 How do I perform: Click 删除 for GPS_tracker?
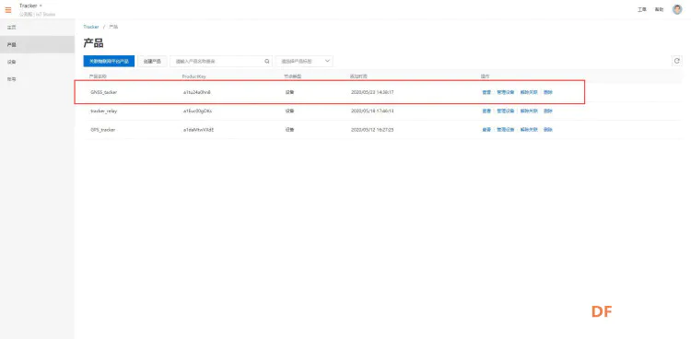tap(548, 130)
